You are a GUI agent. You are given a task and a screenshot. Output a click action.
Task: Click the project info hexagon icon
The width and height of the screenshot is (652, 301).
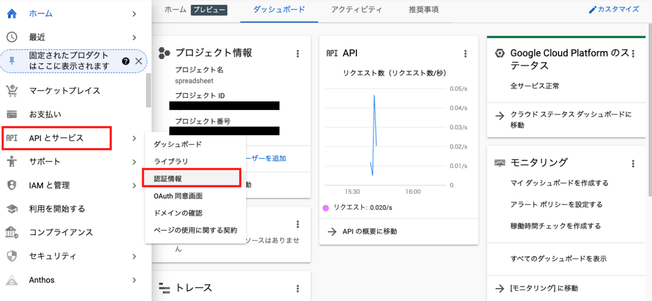click(164, 53)
